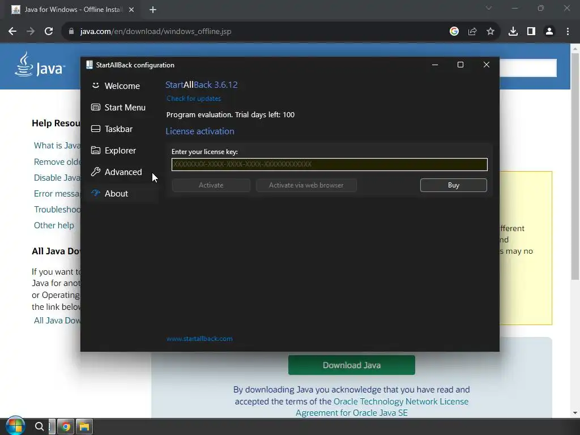Click the Download Java button
Screen dimensions: 580x435
point(351,365)
